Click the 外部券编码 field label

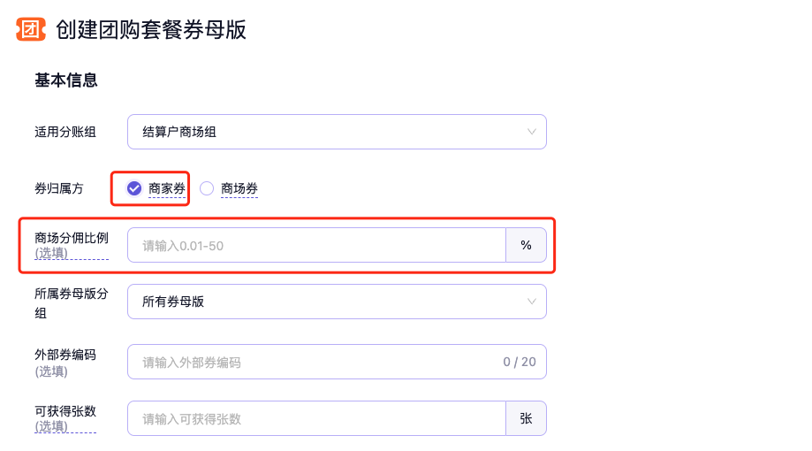pos(65,355)
